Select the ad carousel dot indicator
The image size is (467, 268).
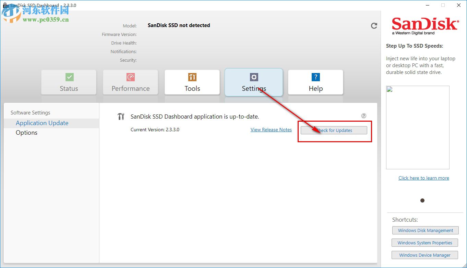(x=422, y=200)
